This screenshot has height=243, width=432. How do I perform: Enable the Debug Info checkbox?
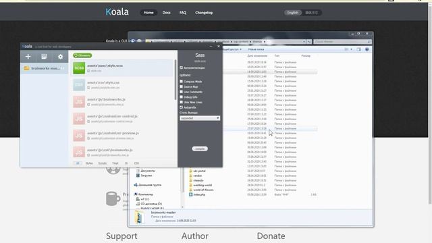pos(182,97)
